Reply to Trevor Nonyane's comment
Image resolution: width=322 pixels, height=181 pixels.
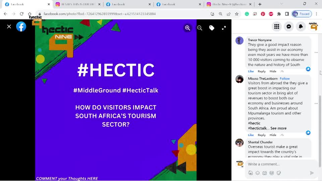(x=262, y=71)
